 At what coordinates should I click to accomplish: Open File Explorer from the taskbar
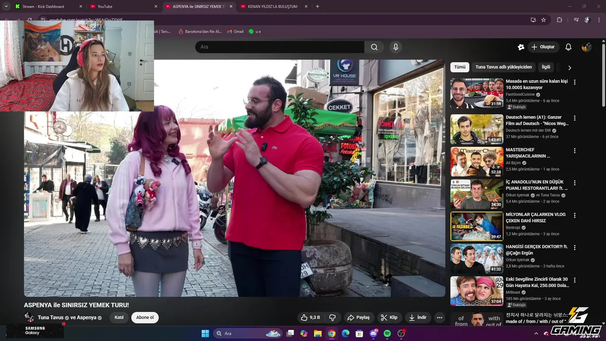(318, 333)
